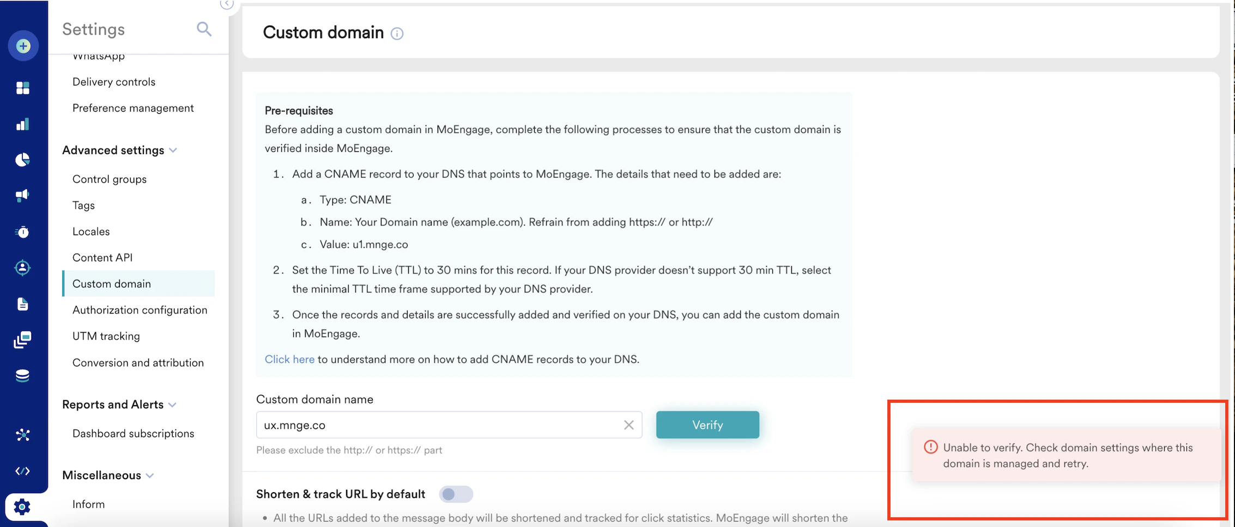Open UTM tracking settings
Screen dimensions: 1235x527
coord(106,336)
